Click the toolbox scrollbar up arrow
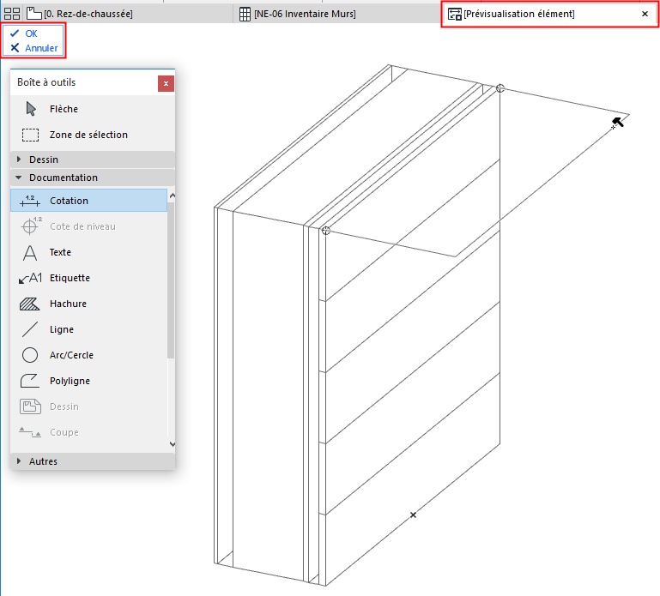Screen dimensions: 660x596 172,196
